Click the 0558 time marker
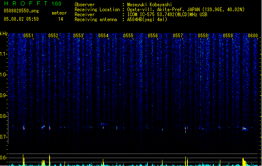262x166 pixels. point(203,36)
